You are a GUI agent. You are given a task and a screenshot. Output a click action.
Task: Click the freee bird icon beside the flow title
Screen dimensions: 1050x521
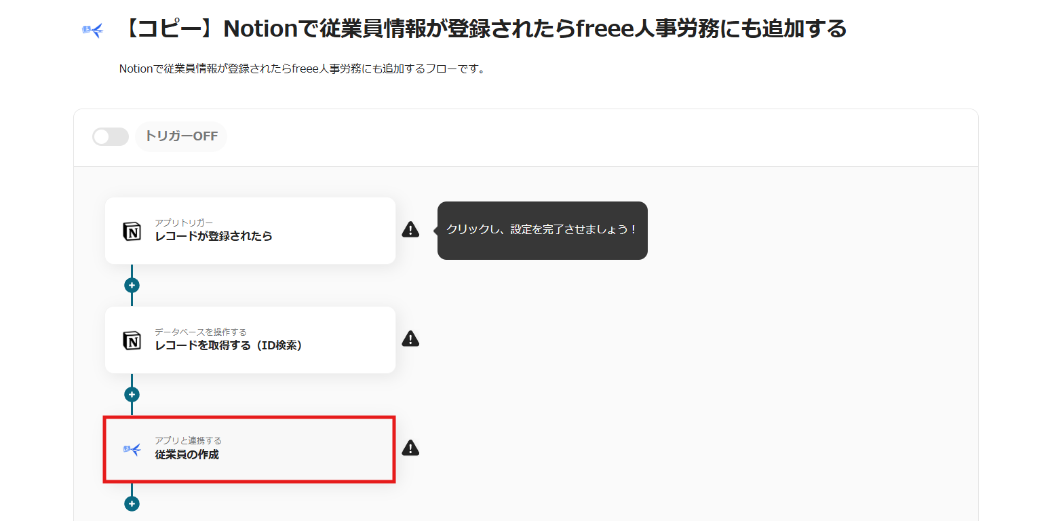coord(92,30)
